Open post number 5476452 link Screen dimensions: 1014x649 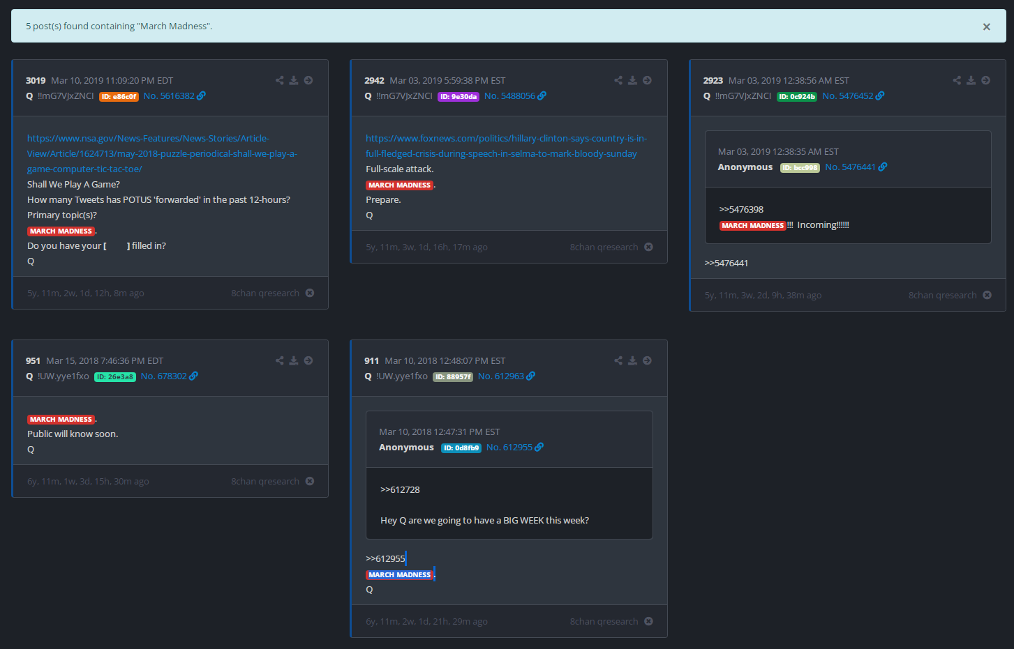(x=848, y=96)
